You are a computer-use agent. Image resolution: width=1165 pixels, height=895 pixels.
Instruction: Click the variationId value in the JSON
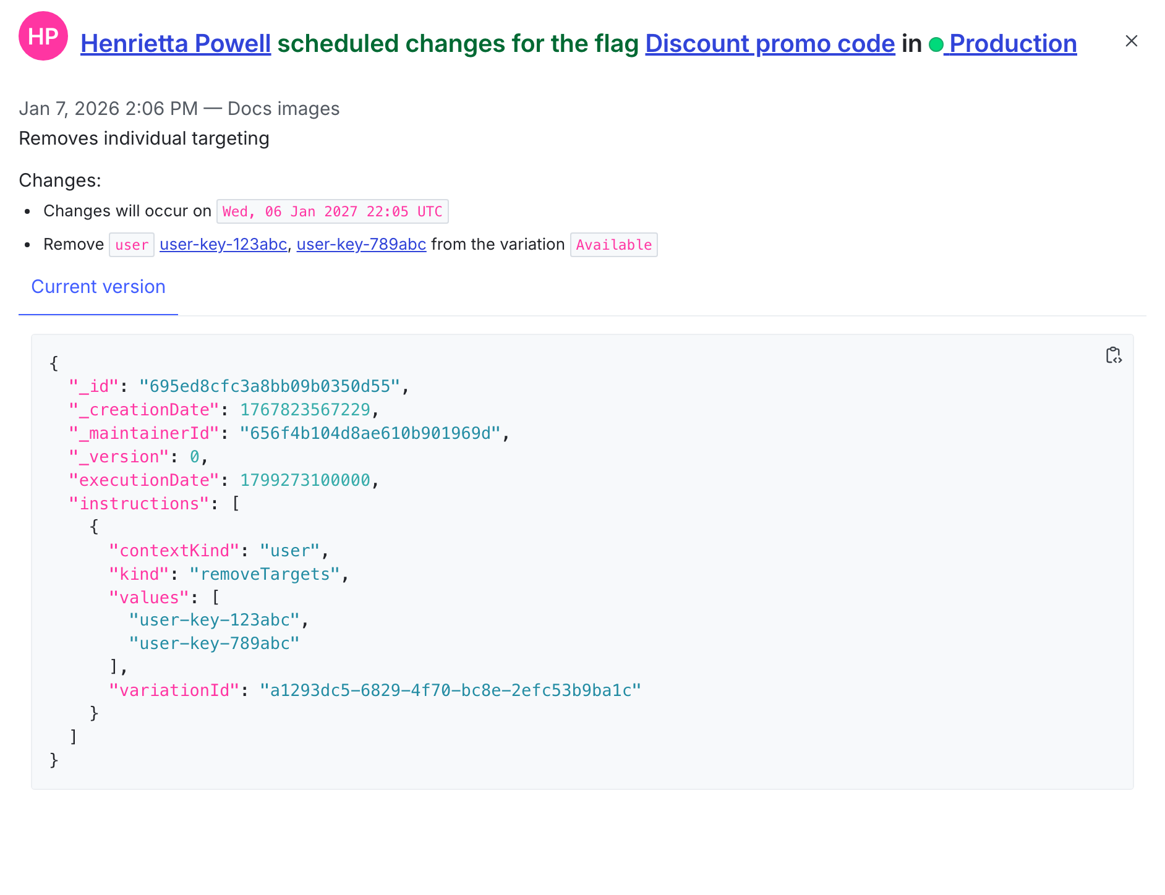tap(450, 690)
